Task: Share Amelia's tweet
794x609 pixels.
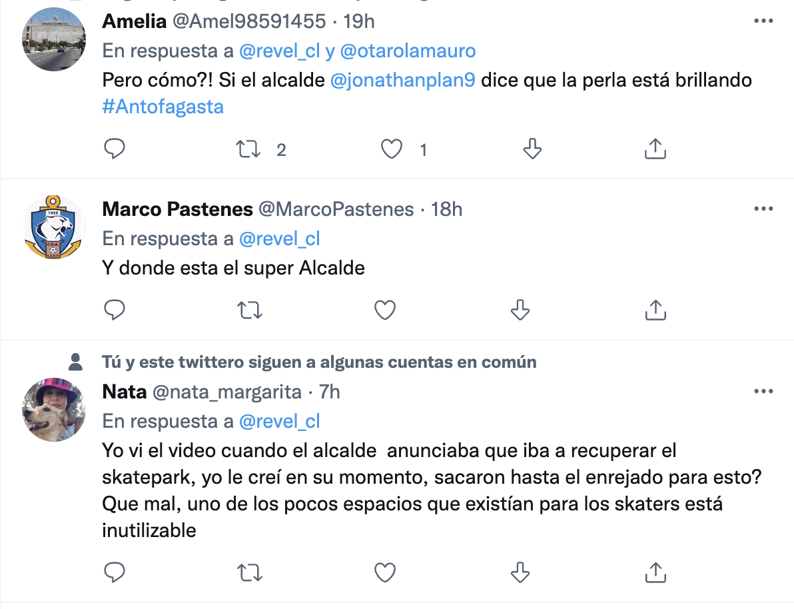Action: 655,149
